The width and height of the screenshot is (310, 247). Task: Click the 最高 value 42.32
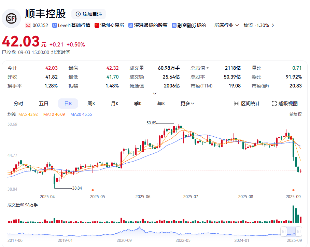tap(112, 68)
